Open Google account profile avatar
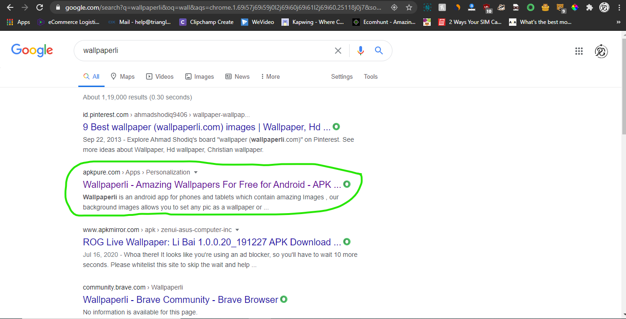Image resolution: width=626 pixels, height=319 pixels. 601,51
